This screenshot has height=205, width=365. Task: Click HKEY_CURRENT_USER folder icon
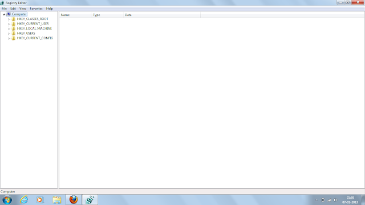tap(14, 24)
